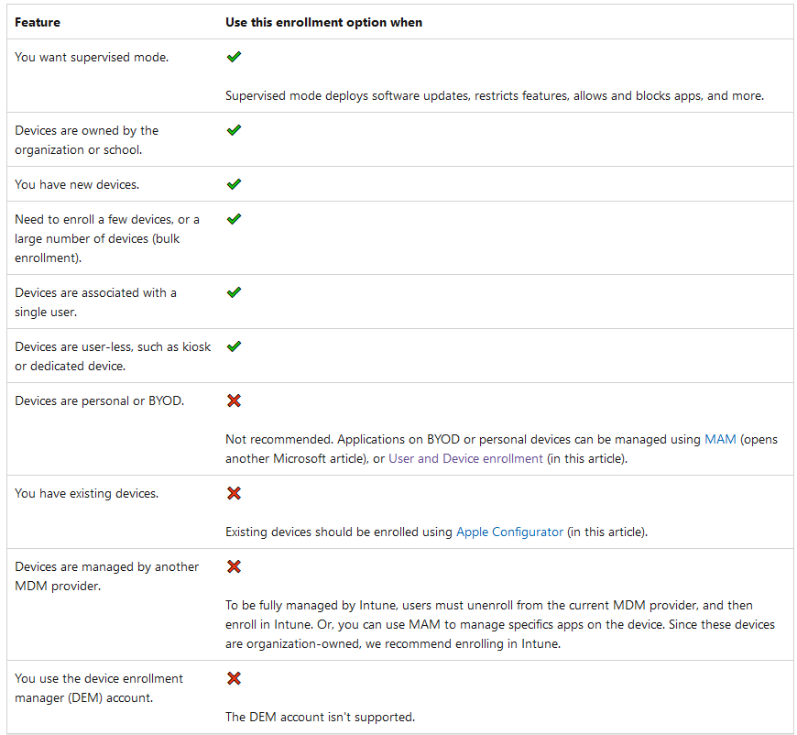Click the "You have existing devices." cell

tap(86, 493)
